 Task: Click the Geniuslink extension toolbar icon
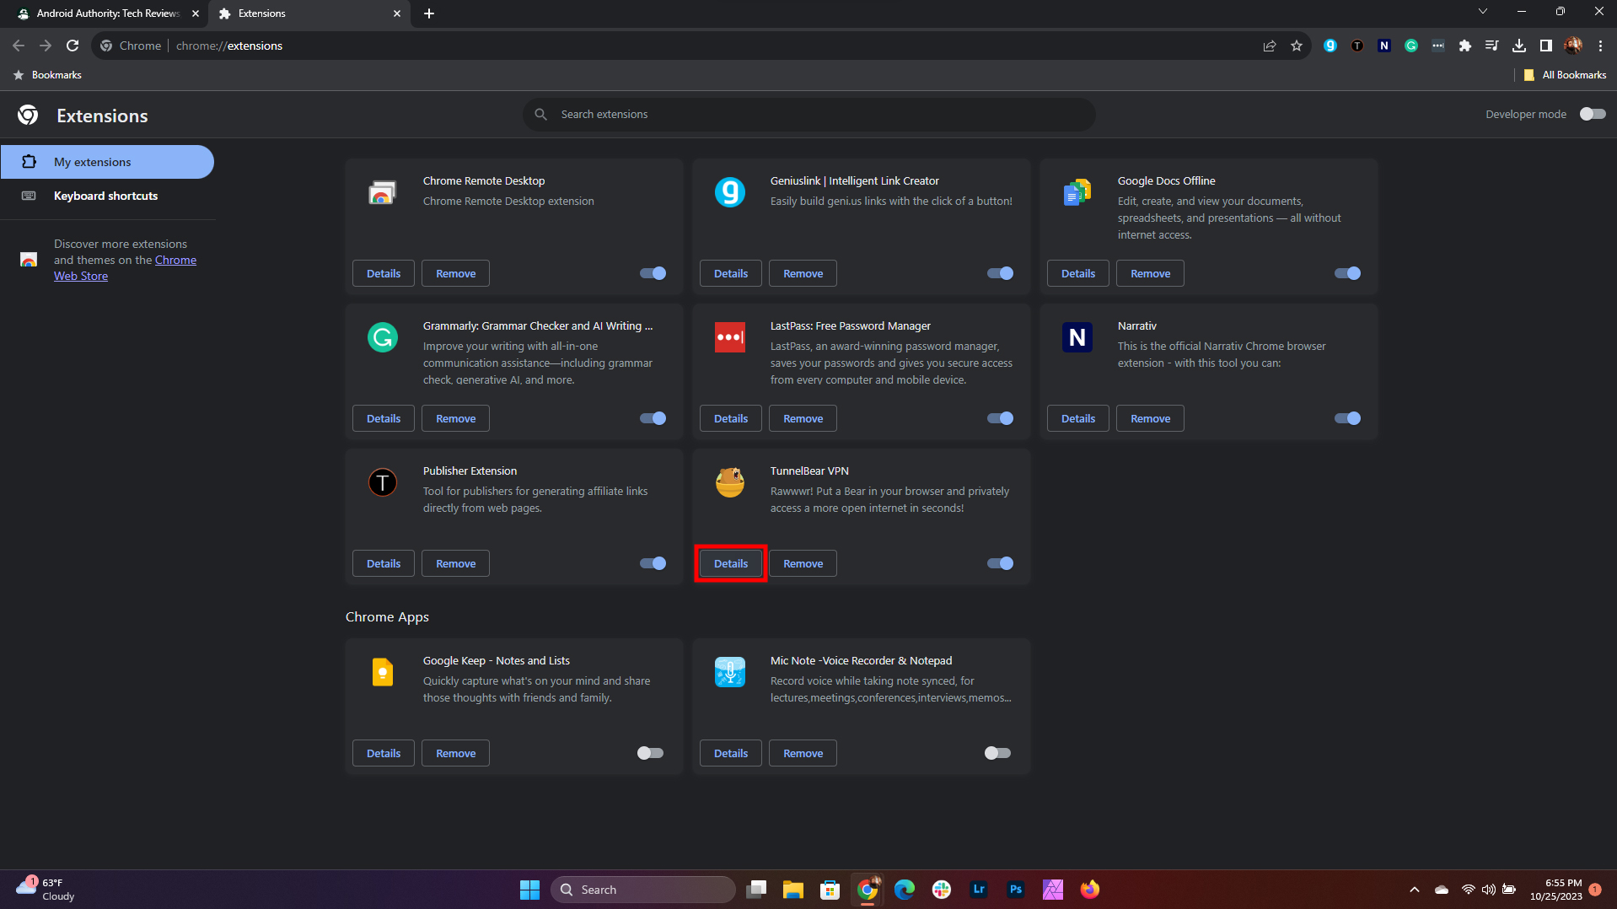(1330, 46)
